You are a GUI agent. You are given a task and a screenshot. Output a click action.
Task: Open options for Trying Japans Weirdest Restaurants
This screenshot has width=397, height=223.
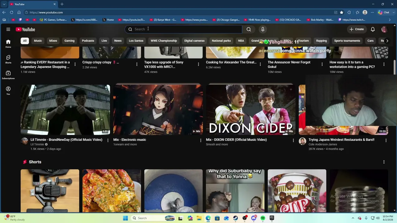(386, 141)
